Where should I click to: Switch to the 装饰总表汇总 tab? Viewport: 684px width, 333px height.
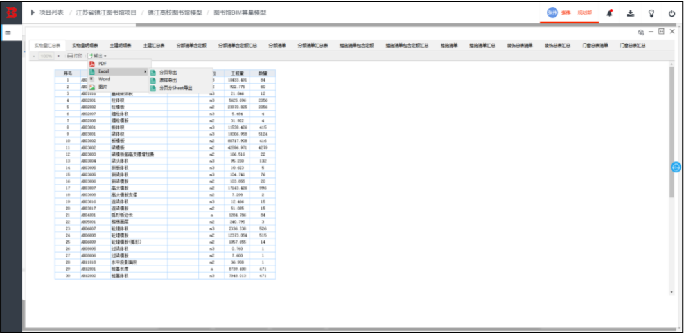(x=557, y=46)
